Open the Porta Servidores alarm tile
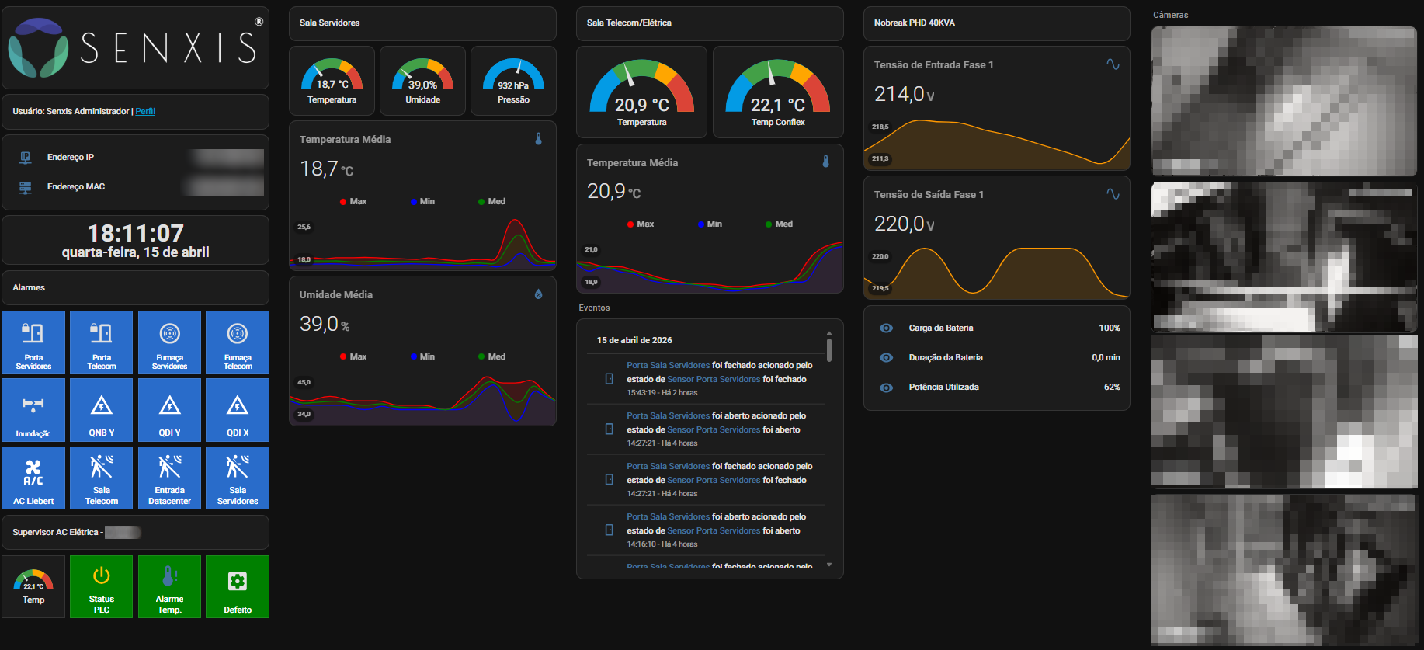 [33, 342]
